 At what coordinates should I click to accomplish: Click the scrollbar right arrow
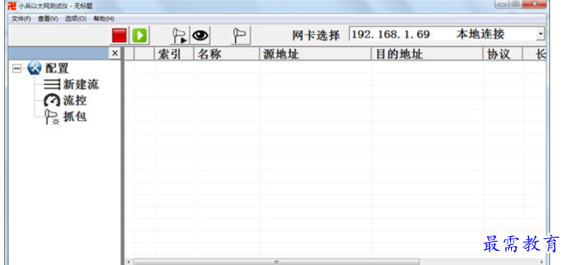click(x=541, y=262)
